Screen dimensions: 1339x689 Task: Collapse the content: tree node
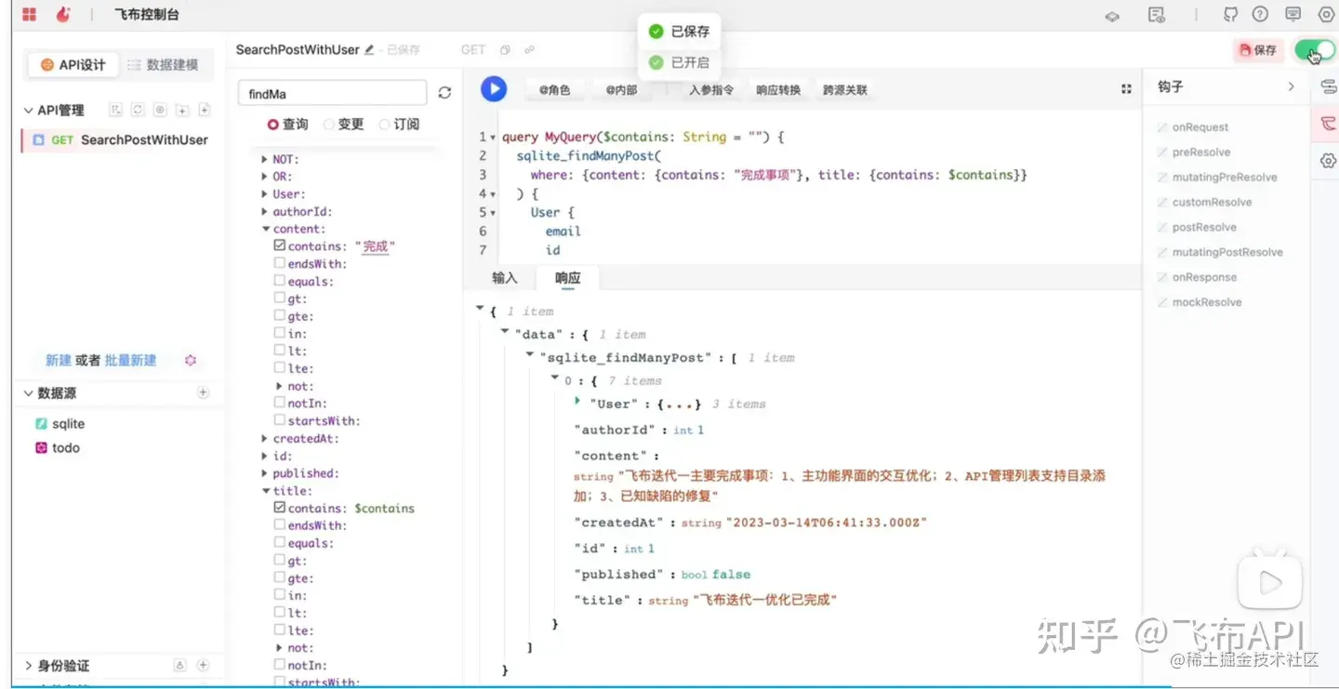[x=265, y=230]
